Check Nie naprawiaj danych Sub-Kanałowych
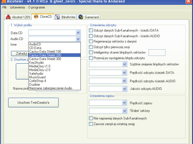The height and width of the screenshot is (144, 193). pos(91,118)
